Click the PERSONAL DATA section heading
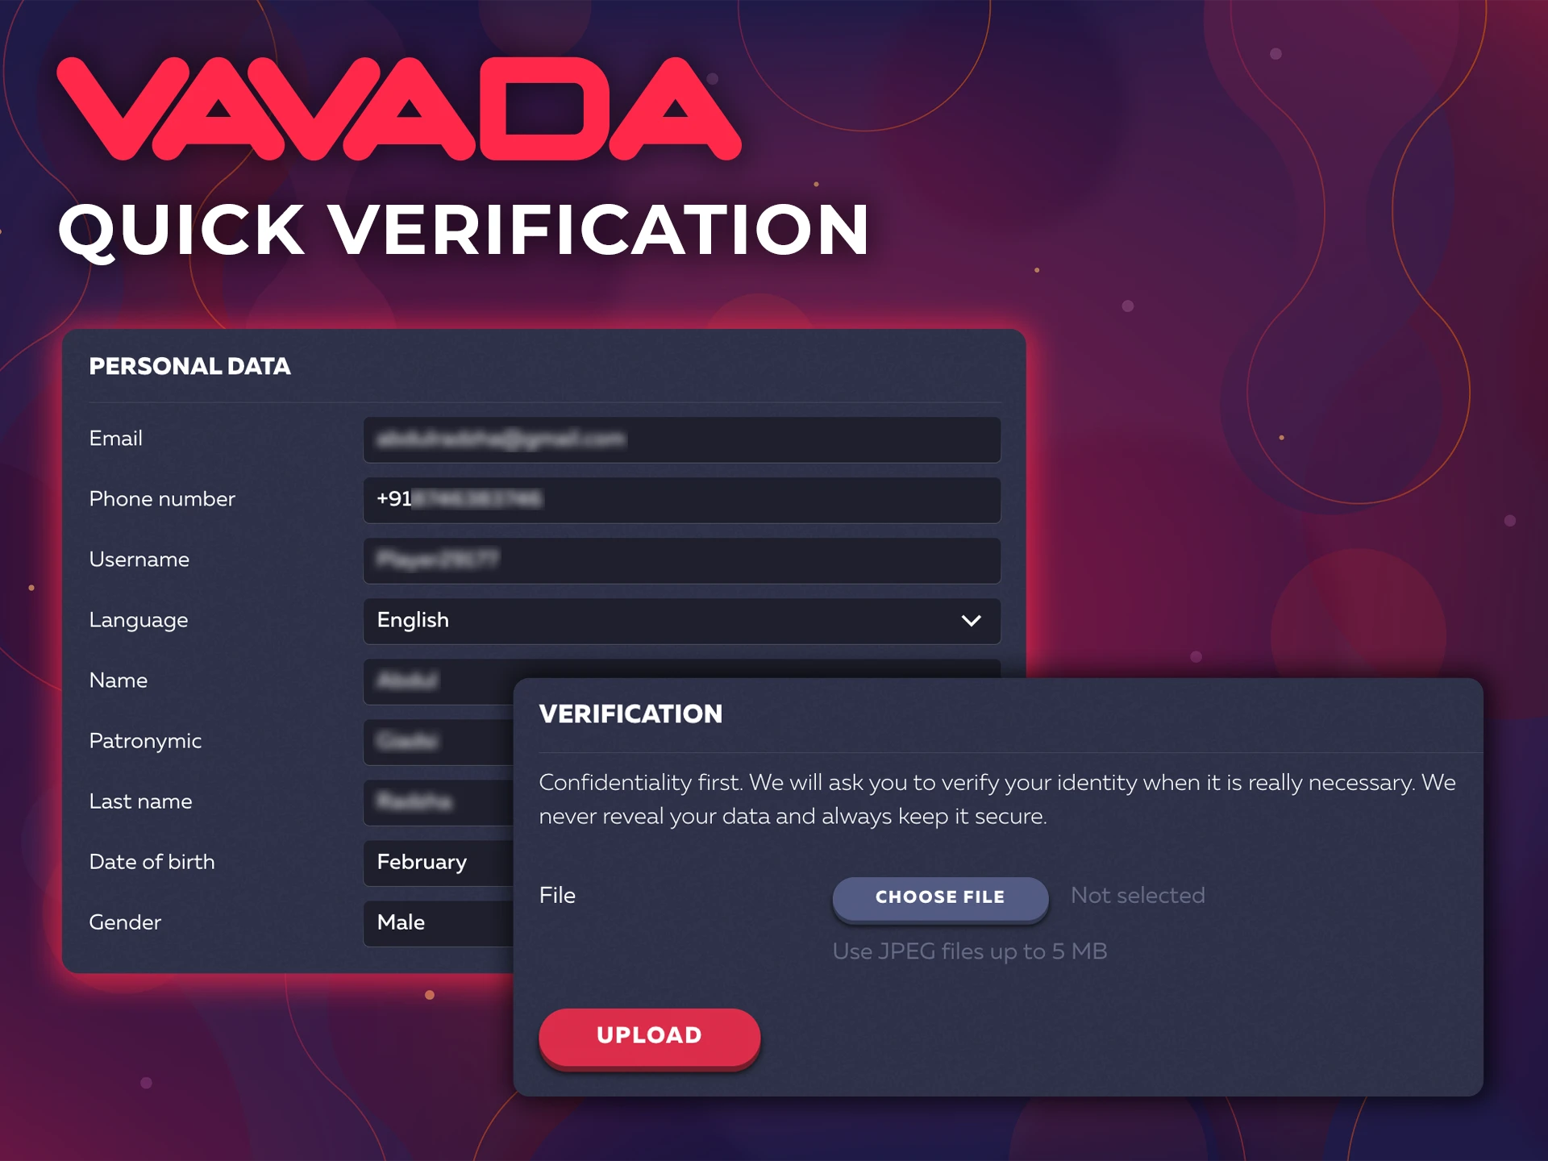 click(189, 367)
